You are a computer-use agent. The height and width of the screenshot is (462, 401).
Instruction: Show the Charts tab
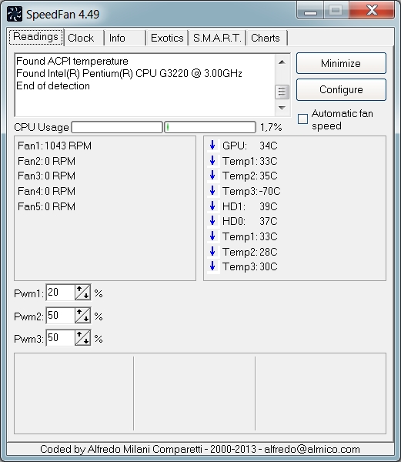click(x=267, y=38)
